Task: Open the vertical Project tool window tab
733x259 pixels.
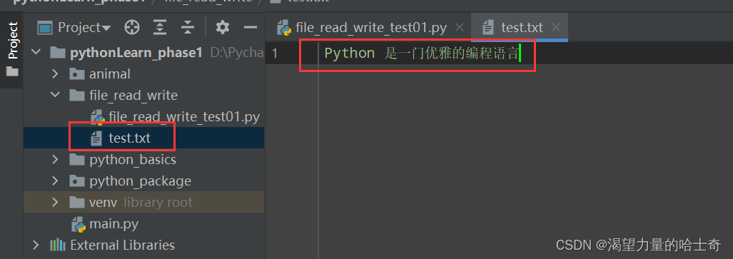Action: click(13, 41)
